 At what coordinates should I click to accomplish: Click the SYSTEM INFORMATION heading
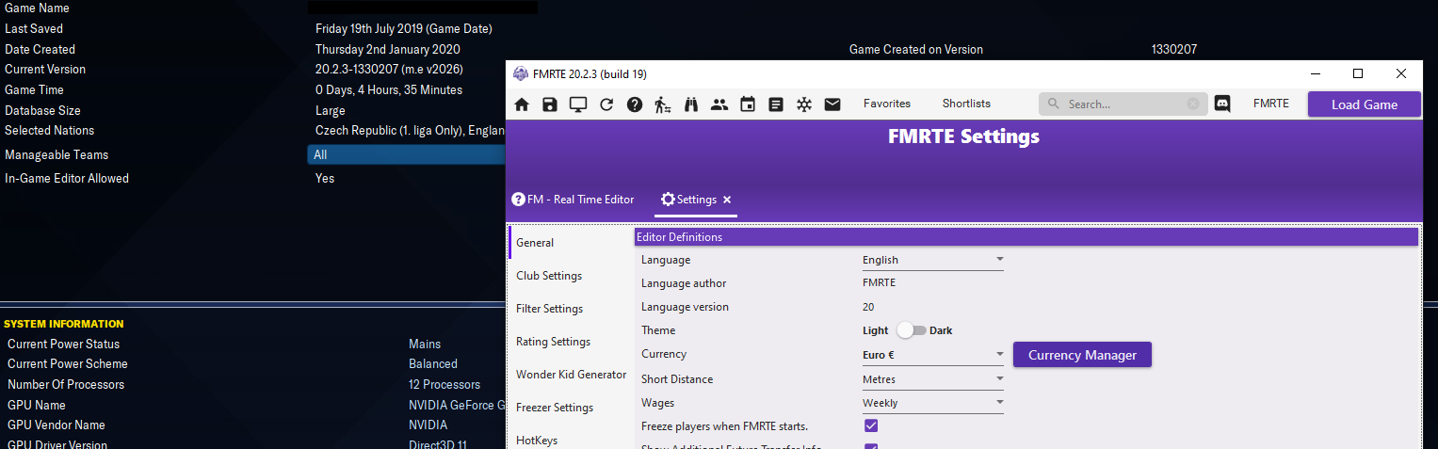point(64,324)
